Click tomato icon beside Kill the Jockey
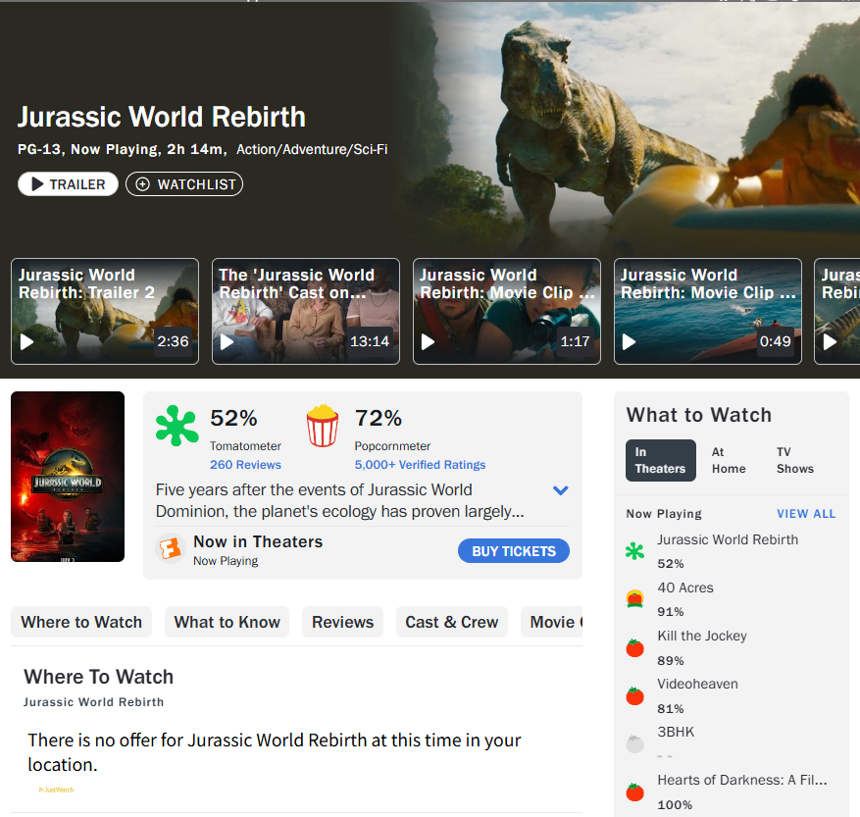Viewport: 860px width, 817px height. click(634, 647)
